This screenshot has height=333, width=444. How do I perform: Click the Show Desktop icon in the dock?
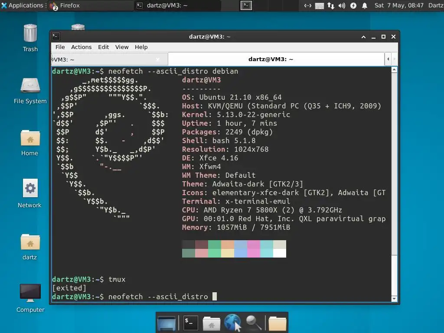166,323
